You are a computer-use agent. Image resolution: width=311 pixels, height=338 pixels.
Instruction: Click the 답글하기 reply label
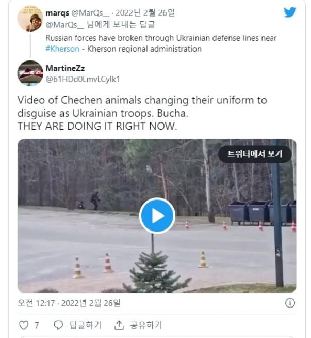pyautogui.click(x=86, y=325)
